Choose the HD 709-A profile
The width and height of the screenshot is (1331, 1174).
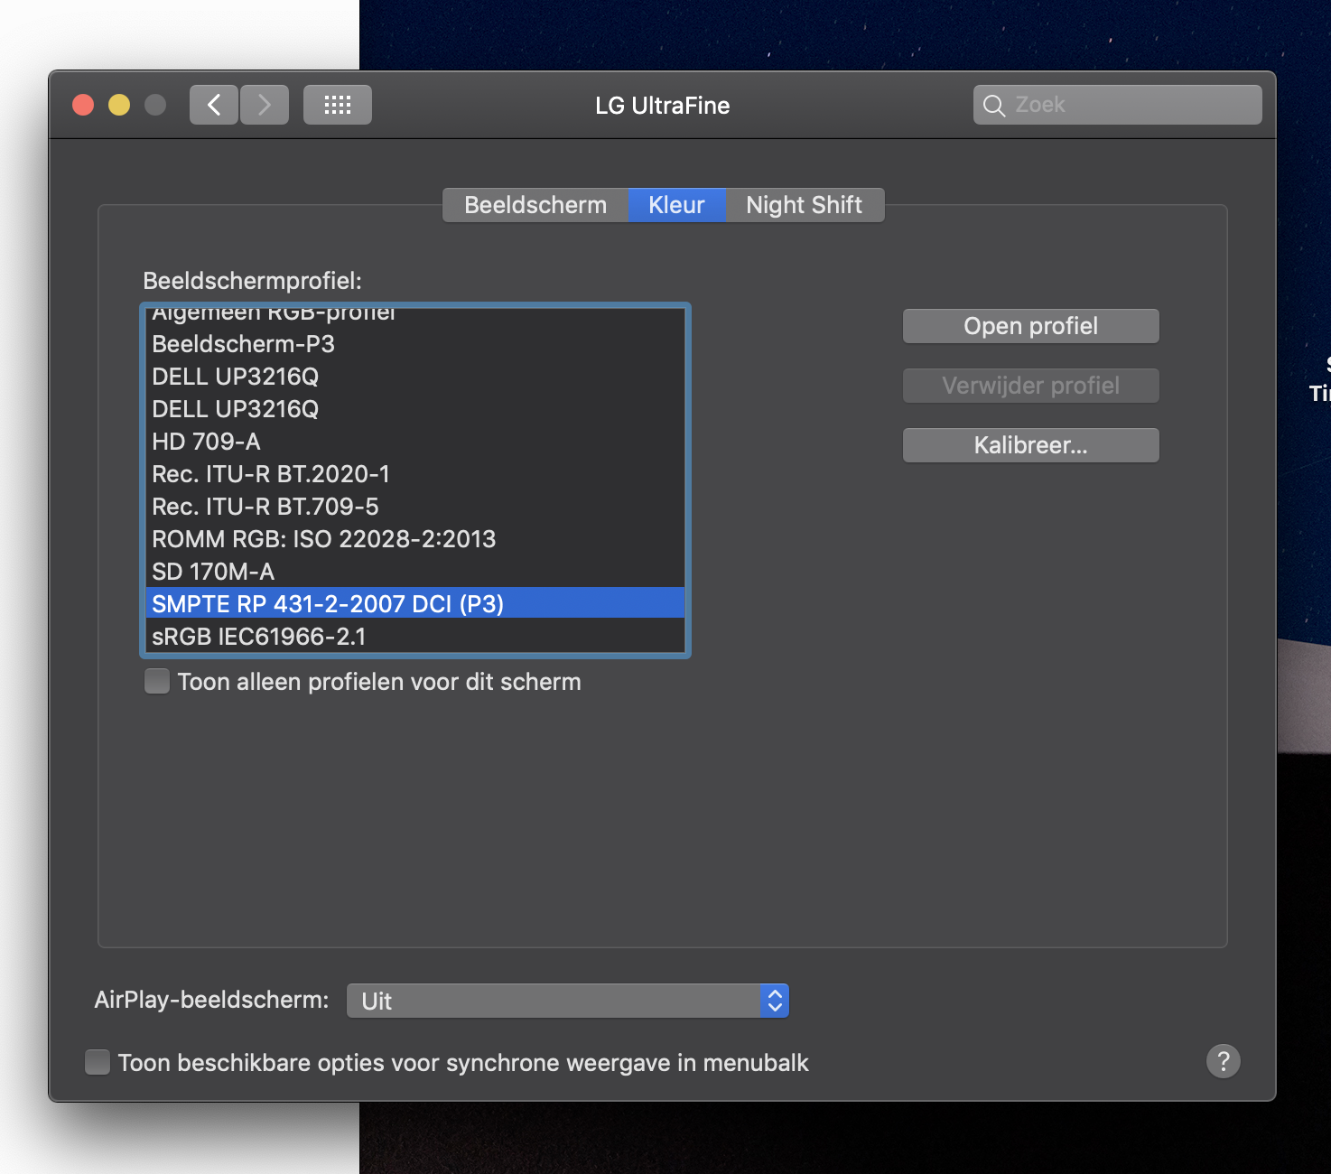415,442
